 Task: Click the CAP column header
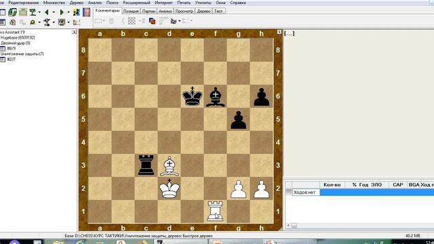click(398, 185)
